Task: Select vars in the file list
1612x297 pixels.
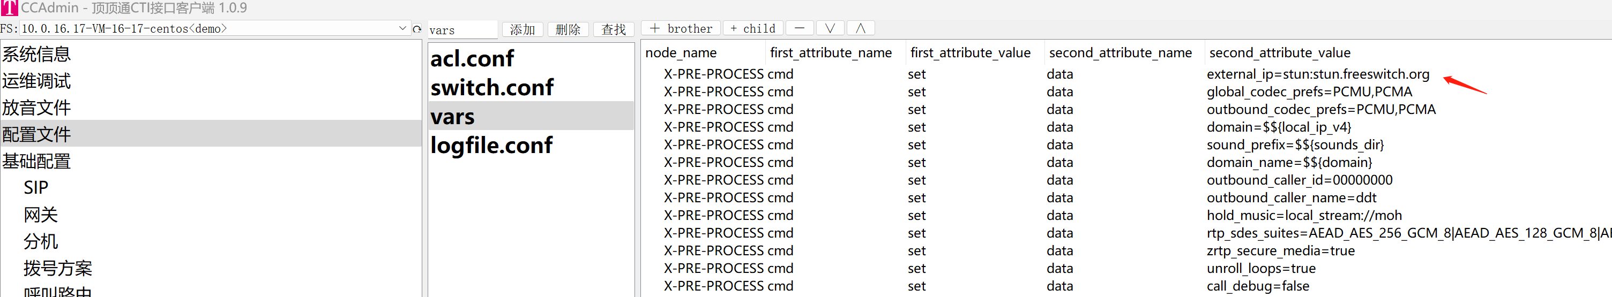Action: point(531,116)
